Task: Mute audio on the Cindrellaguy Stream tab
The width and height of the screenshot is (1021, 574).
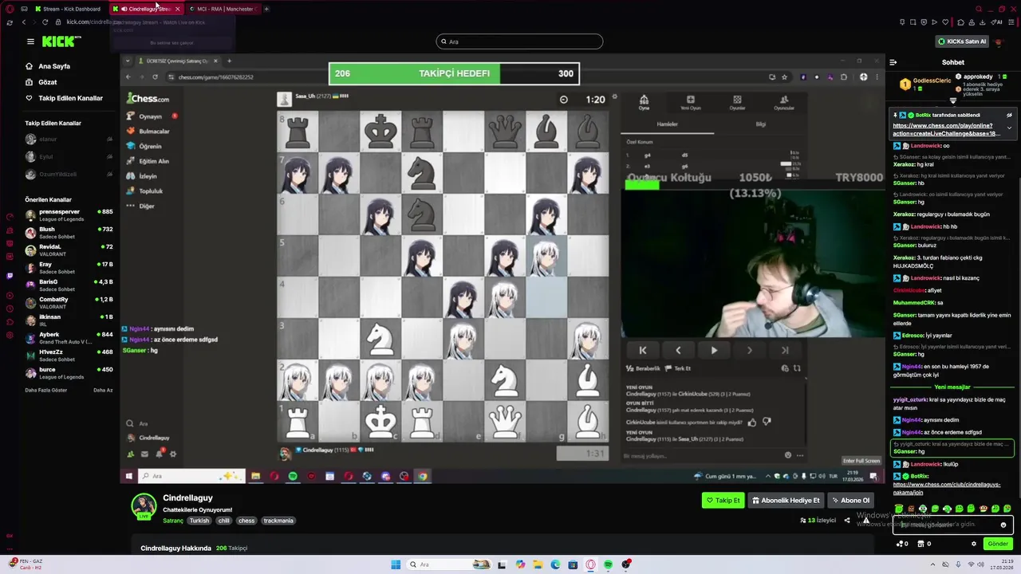Action: 124,9
